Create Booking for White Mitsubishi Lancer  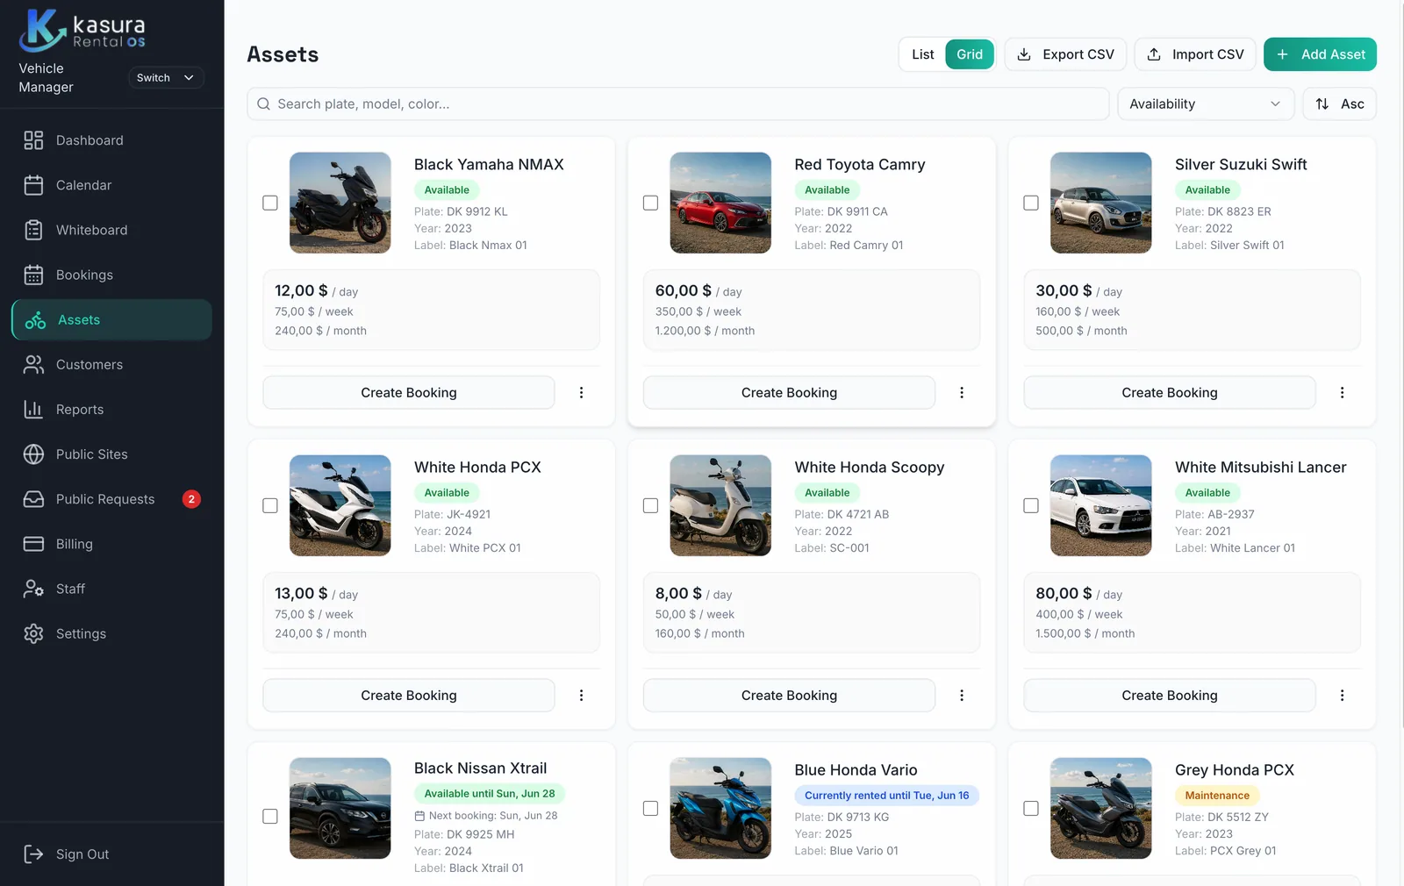tap(1170, 696)
